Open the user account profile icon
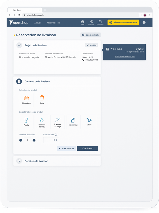Viewport: 159px width, 213px height. 144,23
